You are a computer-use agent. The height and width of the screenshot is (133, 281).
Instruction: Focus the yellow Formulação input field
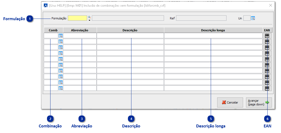[77, 18]
